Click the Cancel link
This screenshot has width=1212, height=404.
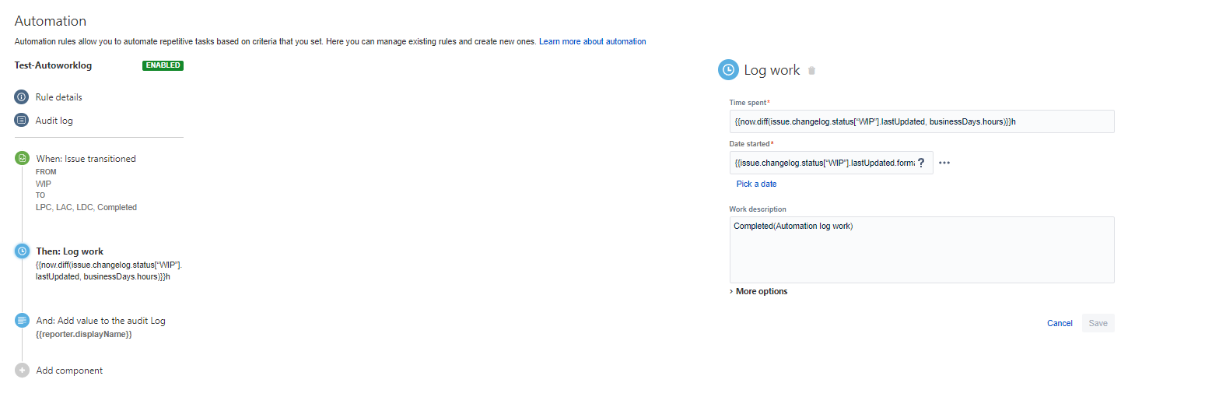tap(1060, 323)
